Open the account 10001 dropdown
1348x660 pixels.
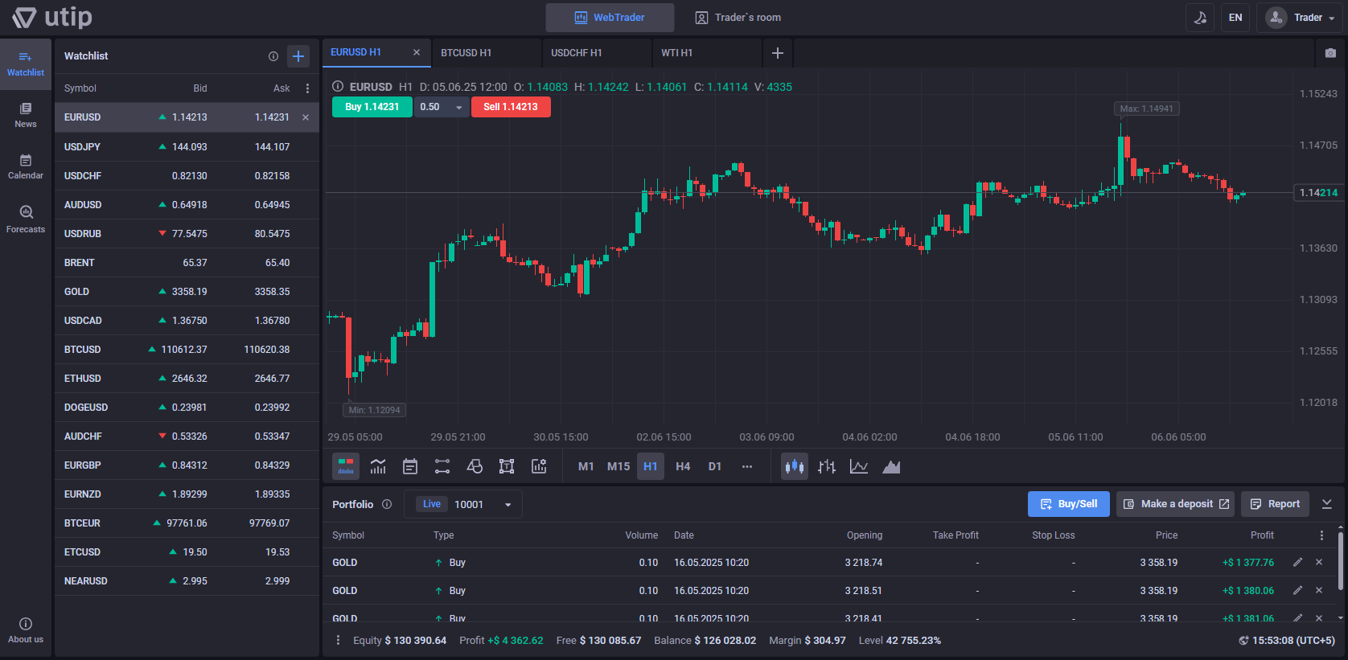pyautogui.click(x=463, y=504)
